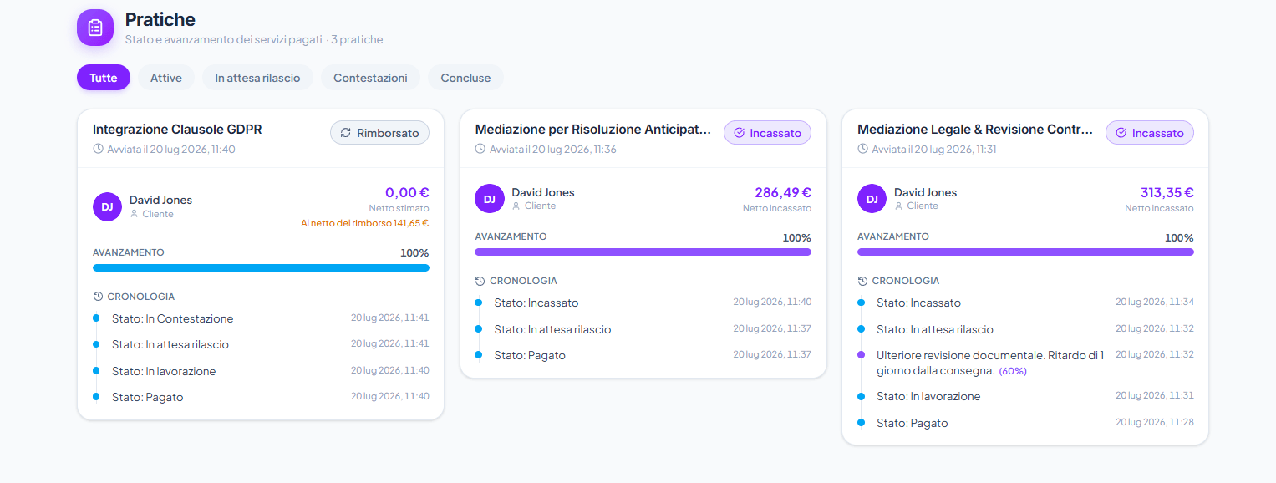Screen dimensions: 1276x483
Task: Click 'Netto stimato' label on GDPR card
Action: pos(399,208)
